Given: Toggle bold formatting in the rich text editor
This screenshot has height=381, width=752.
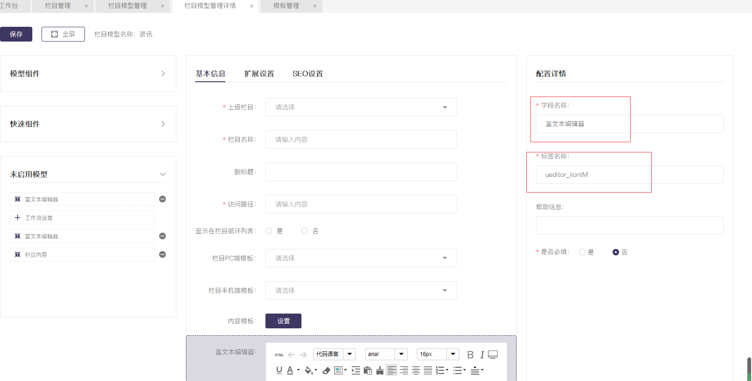Looking at the screenshot, I should click(x=470, y=355).
